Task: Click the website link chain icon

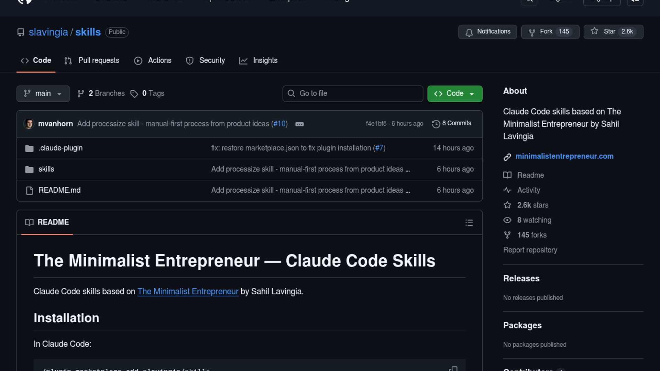Action: [x=507, y=157]
